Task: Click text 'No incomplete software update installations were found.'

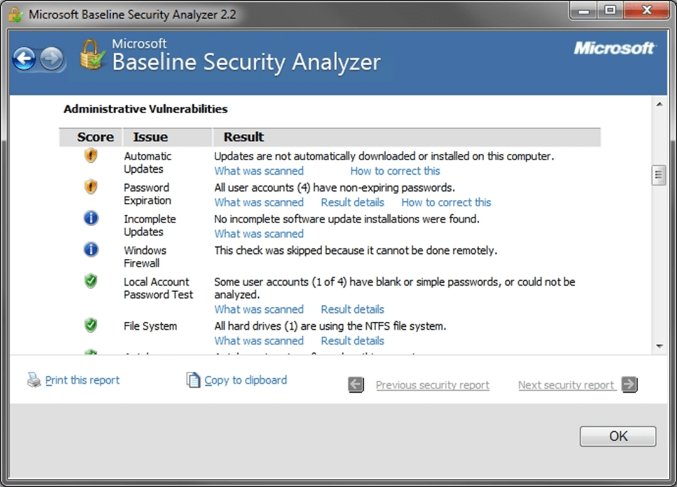Action: pos(347,219)
